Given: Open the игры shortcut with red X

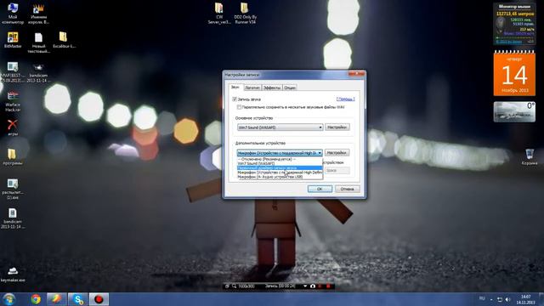Looking at the screenshot, I should (13, 127).
